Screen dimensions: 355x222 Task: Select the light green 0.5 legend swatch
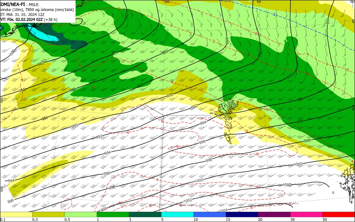[x=81, y=214]
